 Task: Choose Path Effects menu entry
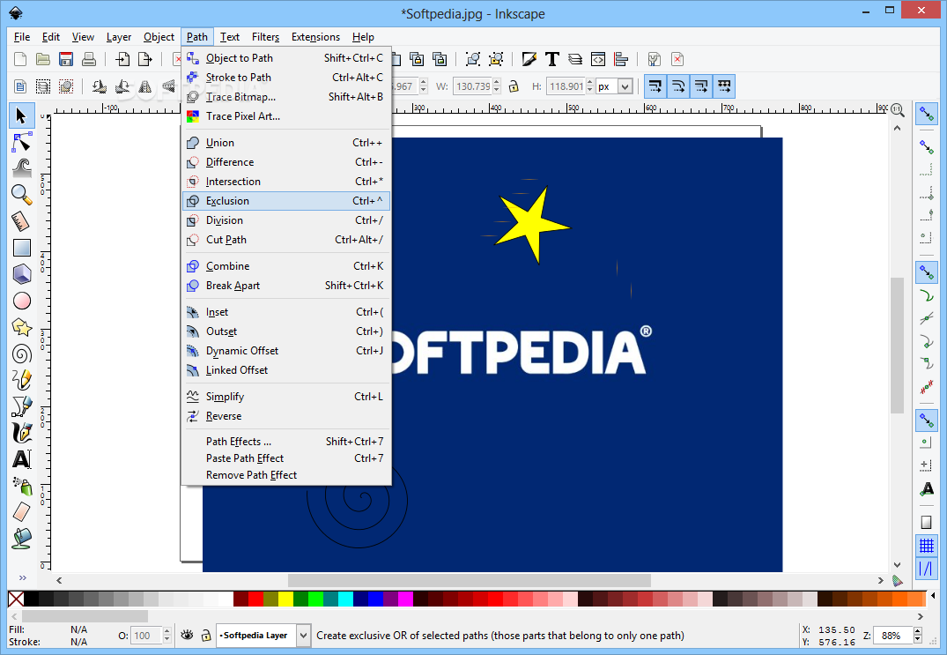pyautogui.click(x=286, y=441)
